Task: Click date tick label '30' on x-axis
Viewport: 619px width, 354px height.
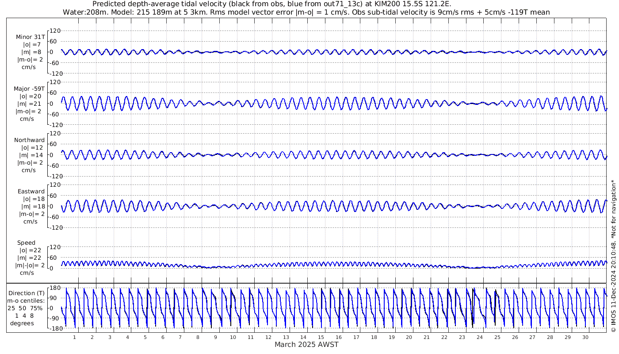Action: point(585,337)
